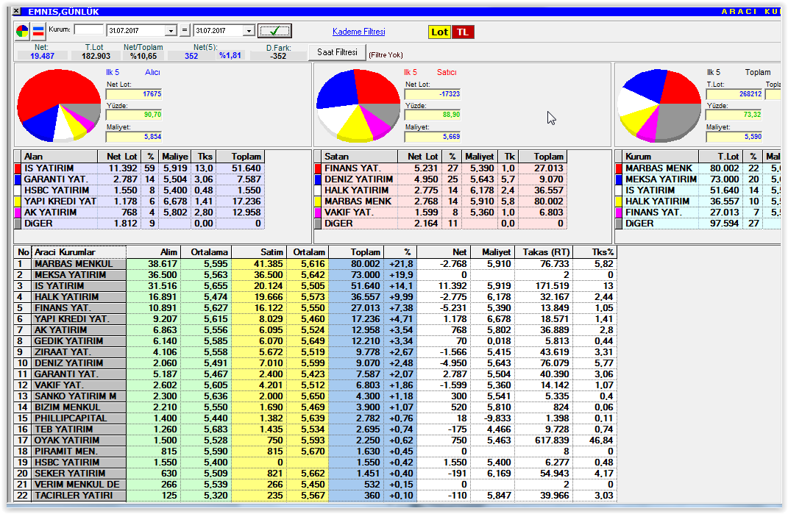The height and width of the screenshot is (514, 788).
Task: Click the red swatch beside FINANS YAT. seller row
Action: tap(318, 168)
